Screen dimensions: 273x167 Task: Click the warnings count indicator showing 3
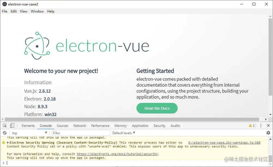(x=251, y=125)
